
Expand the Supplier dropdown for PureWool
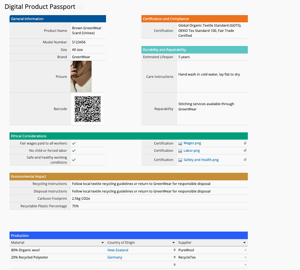click(x=245, y=250)
